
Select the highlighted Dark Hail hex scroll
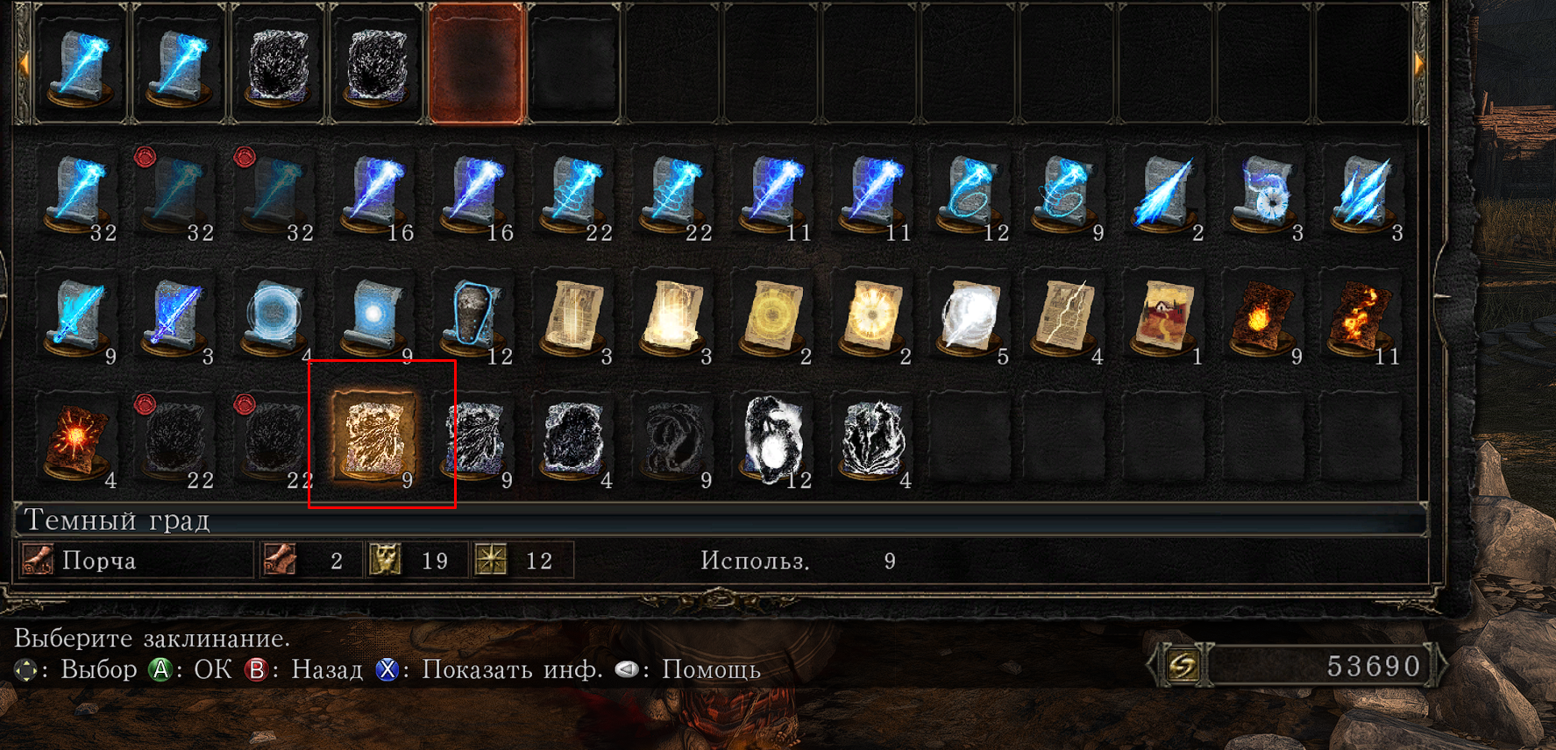click(x=378, y=436)
